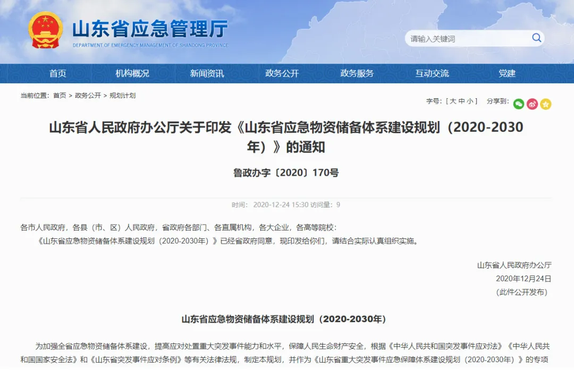This screenshot has width=574, height=378.
Task: Click the note (此件公开发布)
Action: pyautogui.click(x=522, y=292)
